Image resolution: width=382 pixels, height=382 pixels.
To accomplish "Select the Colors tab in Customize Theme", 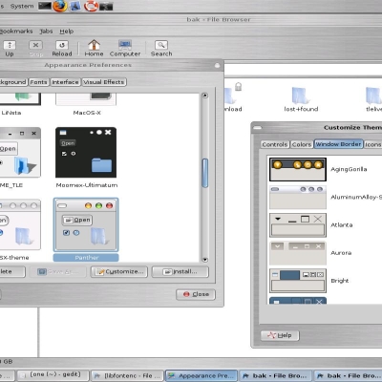I will (x=302, y=144).
